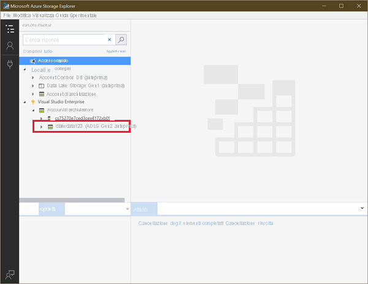Open the Guida menu
This screenshot has width=368, height=284.
pos(62,15)
